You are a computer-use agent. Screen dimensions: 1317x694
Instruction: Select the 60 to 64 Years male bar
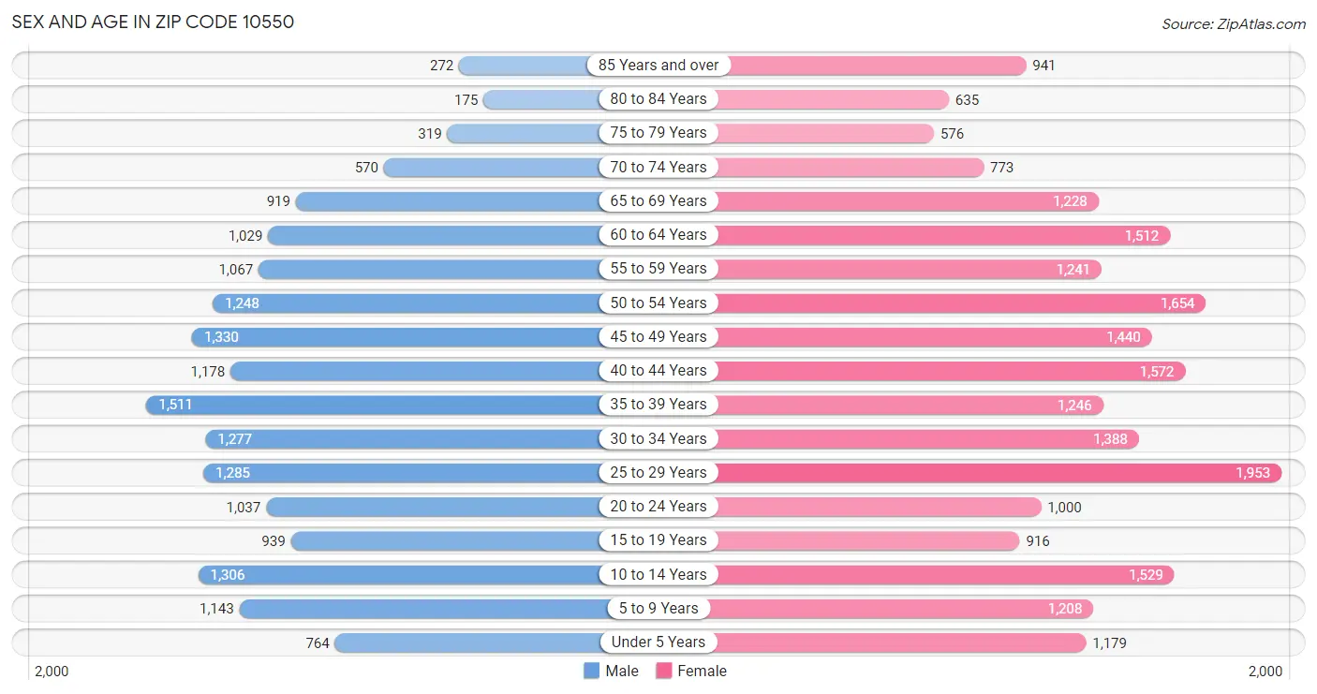click(x=462, y=235)
